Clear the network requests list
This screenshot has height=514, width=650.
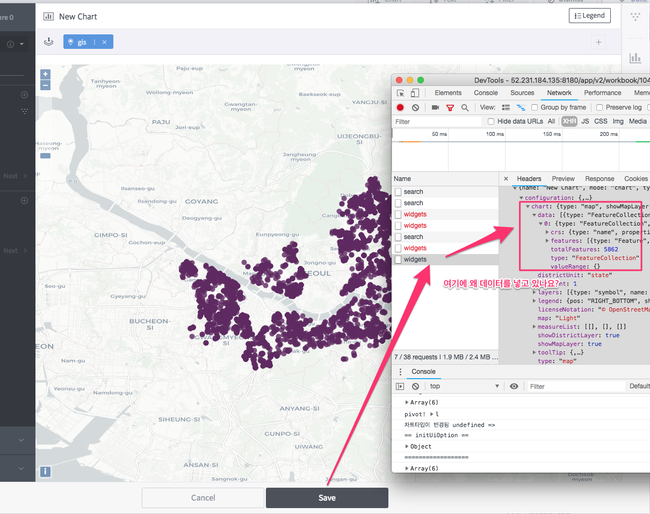pos(415,107)
